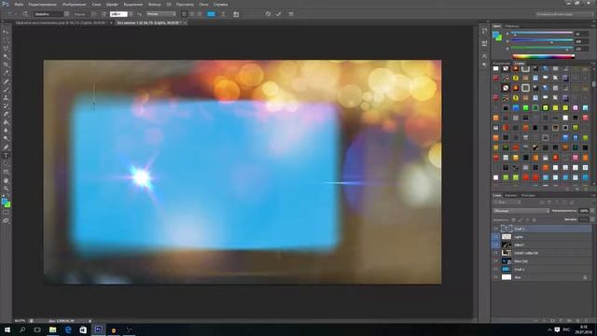
Task: Open the font size dropdown arrow
Action: (x=131, y=14)
